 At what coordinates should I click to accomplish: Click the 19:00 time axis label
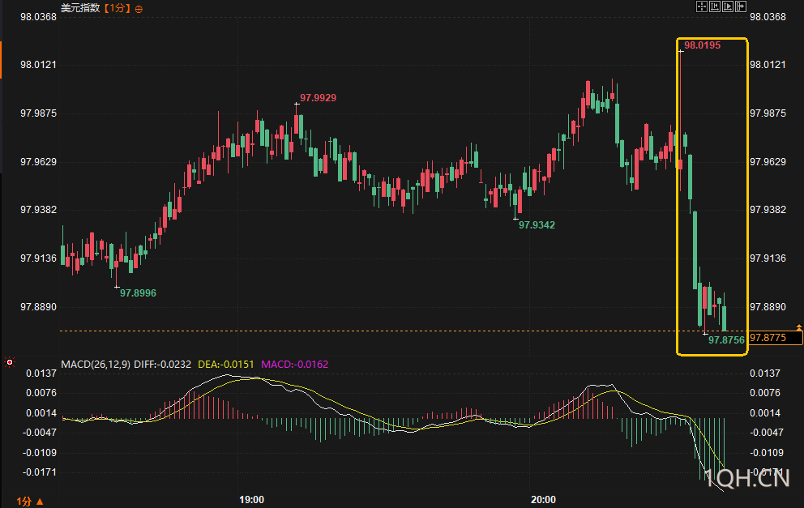(252, 500)
